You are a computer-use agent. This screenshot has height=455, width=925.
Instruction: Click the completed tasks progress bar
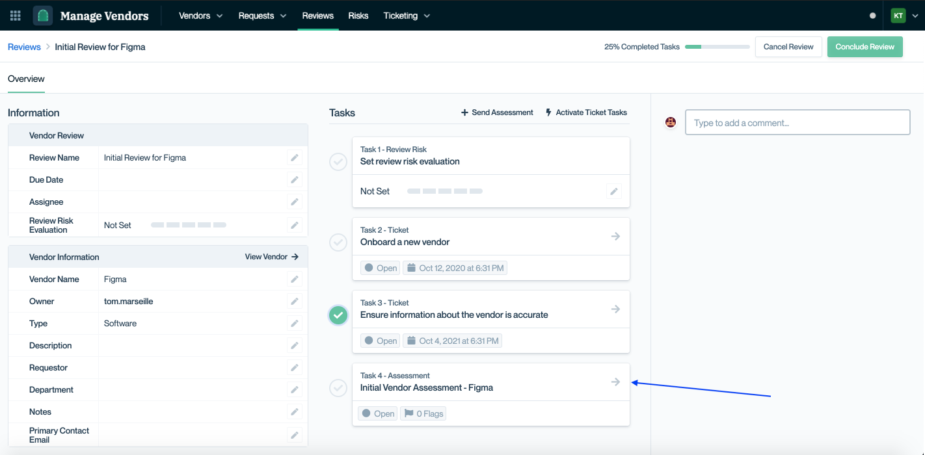717,47
